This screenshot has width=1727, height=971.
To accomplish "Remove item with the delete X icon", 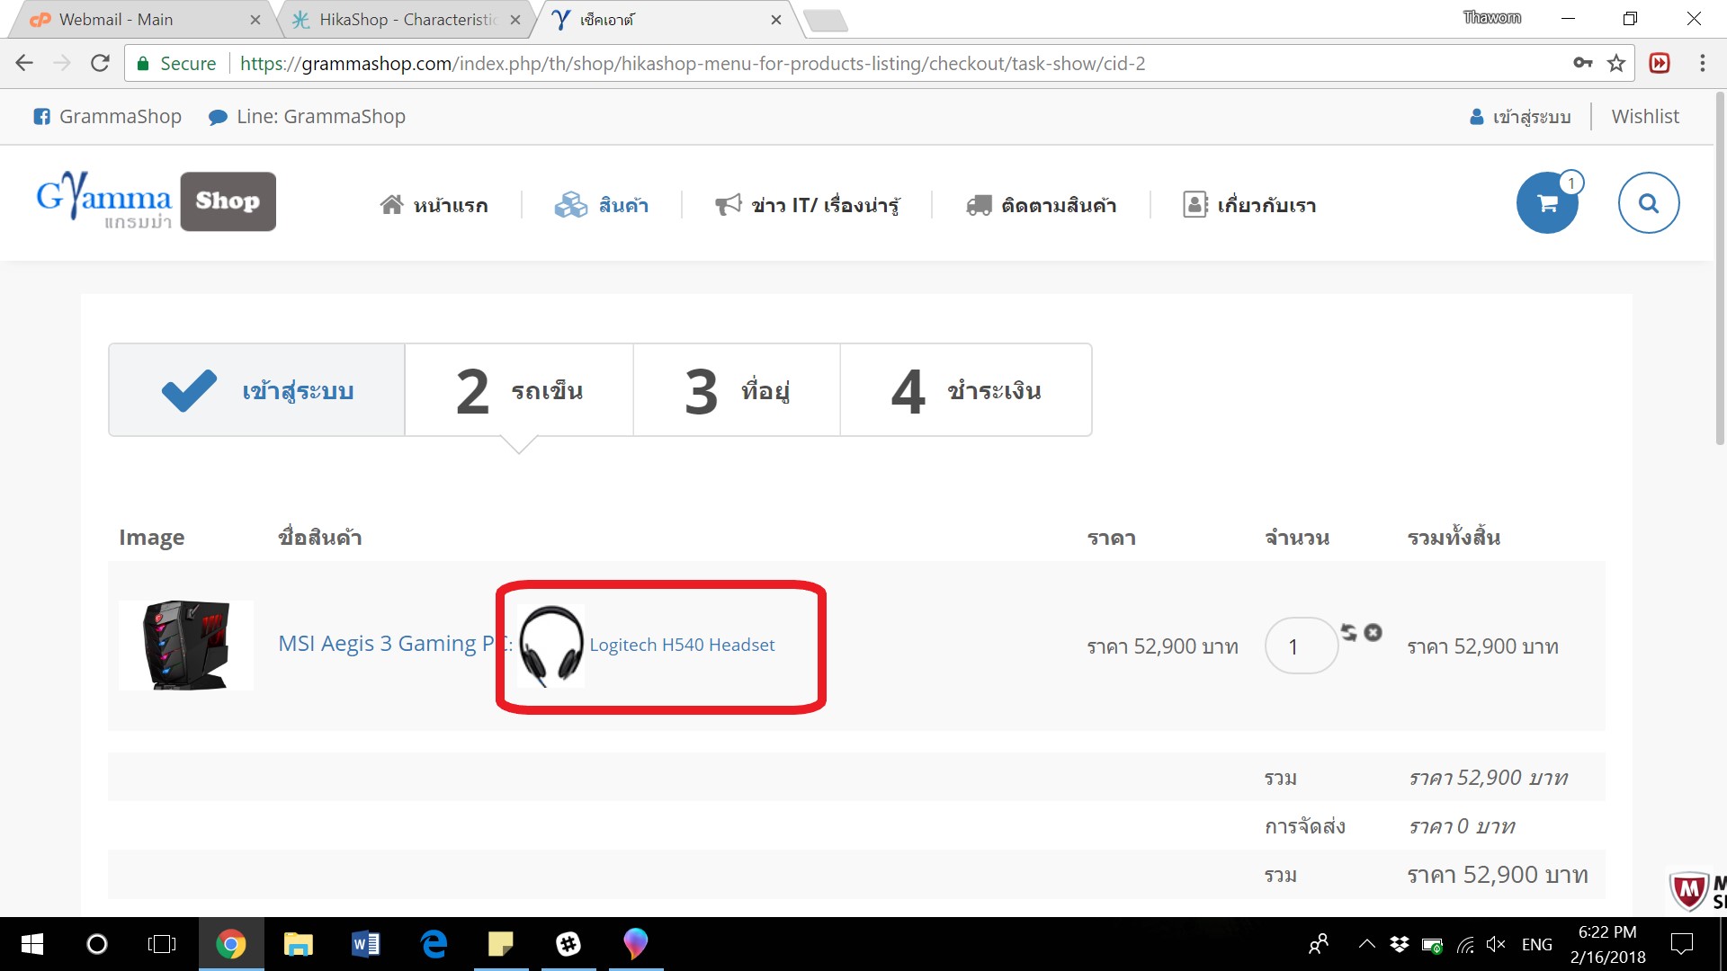I will (1373, 632).
